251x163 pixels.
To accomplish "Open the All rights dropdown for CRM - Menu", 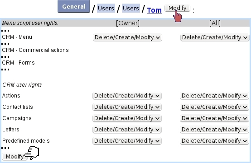I will (x=214, y=37).
